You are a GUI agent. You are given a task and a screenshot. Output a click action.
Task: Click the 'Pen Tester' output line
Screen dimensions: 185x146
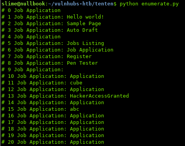50,63
